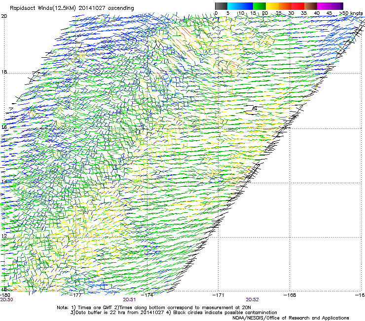Click the '>50 knots' scale label
The width and height of the screenshot is (365, 321).
coord(351,13)
